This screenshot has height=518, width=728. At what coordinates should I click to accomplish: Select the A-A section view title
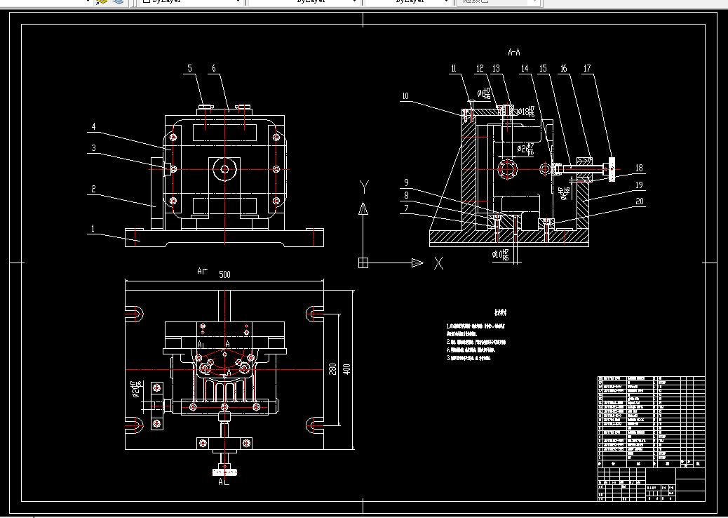(514, 53)
